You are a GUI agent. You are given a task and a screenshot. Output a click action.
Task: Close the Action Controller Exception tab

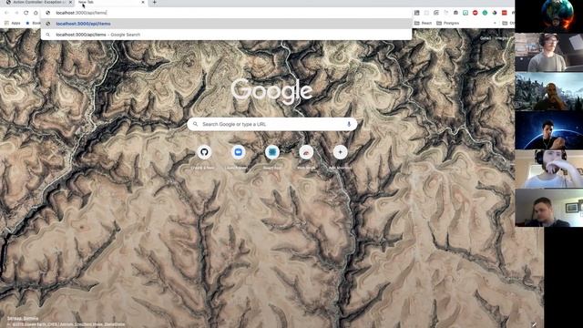(x=71, y=2)
